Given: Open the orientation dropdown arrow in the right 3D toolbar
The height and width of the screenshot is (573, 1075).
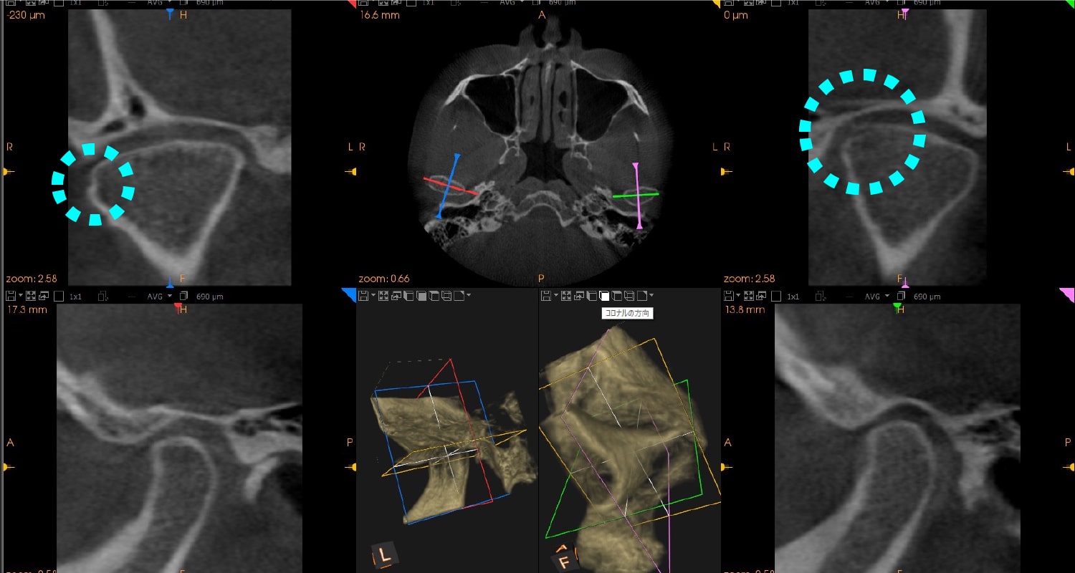Looking at the screenshot, I should [651, 295].
